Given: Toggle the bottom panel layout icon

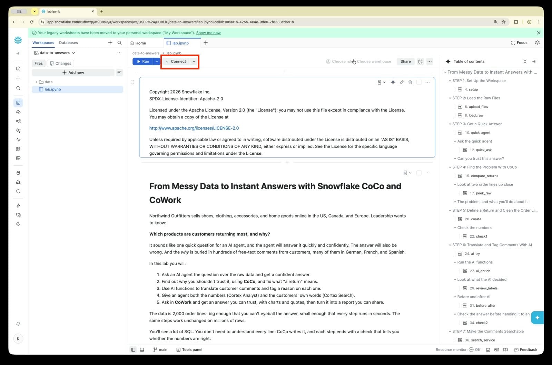Looking at the screenshot, I should point(142,349).
